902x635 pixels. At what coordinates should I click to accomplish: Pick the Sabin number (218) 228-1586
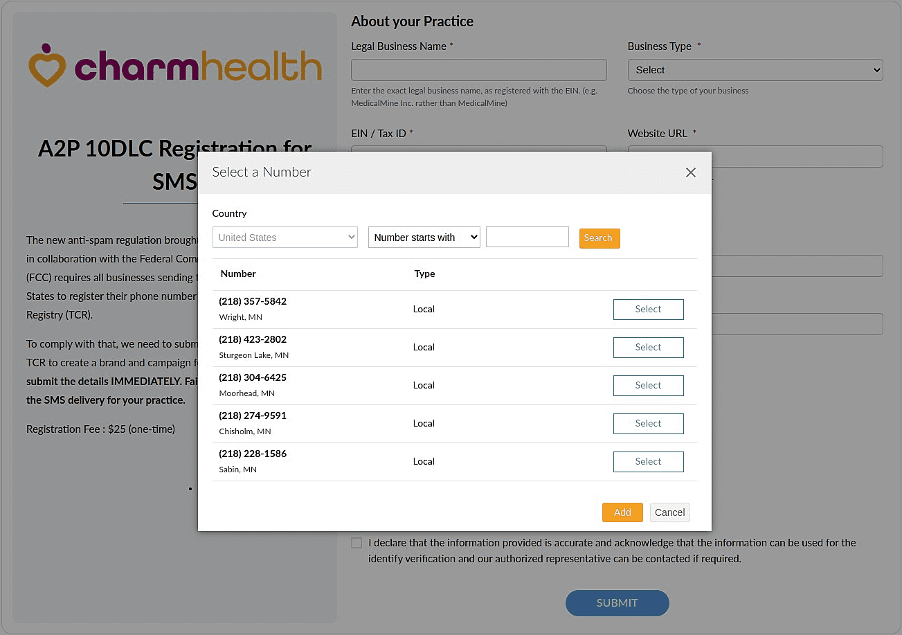(x=648, y=462)
